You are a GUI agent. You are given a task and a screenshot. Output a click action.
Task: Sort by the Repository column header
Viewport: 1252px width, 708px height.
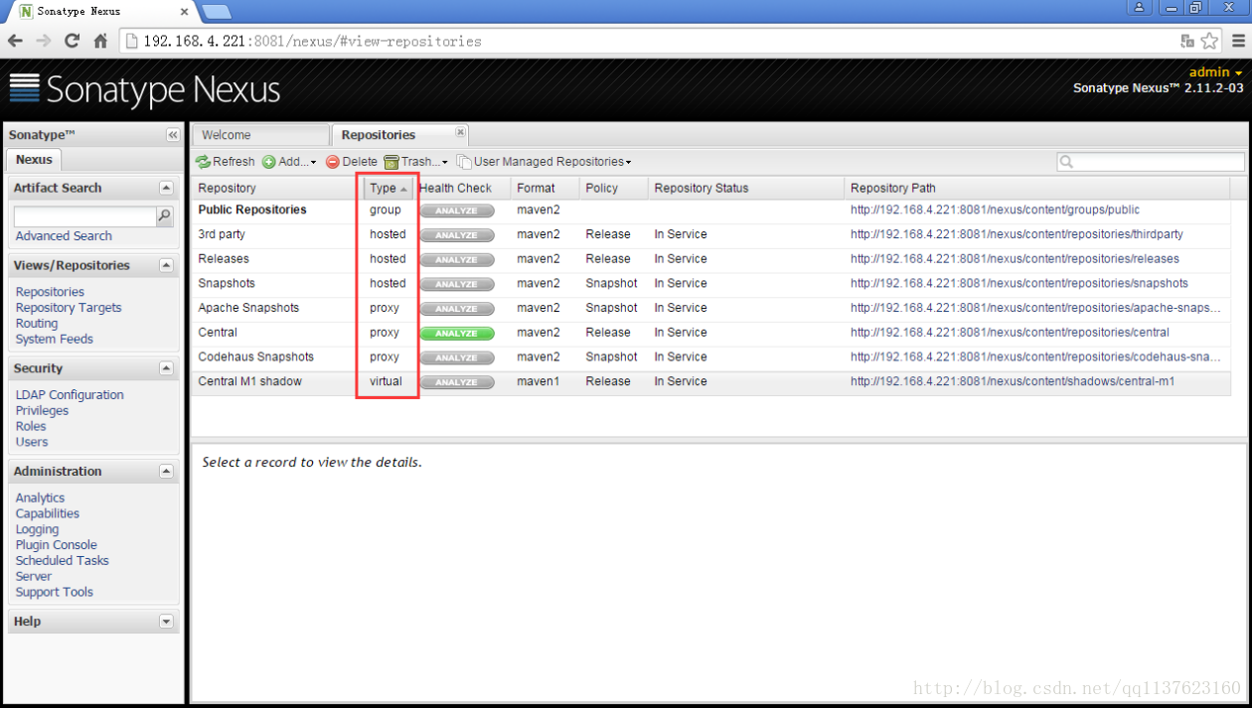278,188
